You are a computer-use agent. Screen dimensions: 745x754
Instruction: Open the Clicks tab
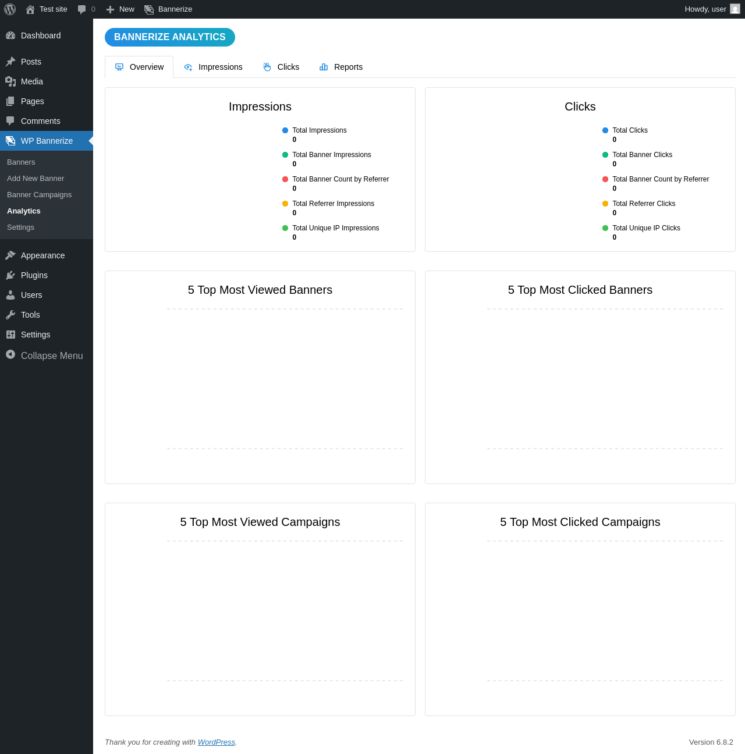(281, 67)
